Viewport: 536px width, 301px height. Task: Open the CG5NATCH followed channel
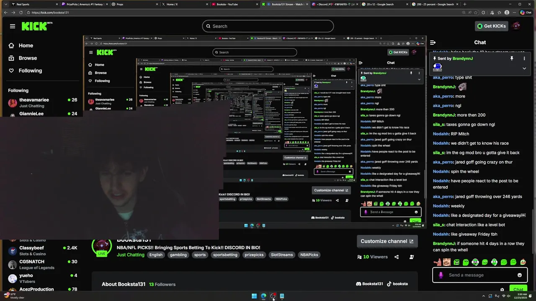(x=42, y=265)
